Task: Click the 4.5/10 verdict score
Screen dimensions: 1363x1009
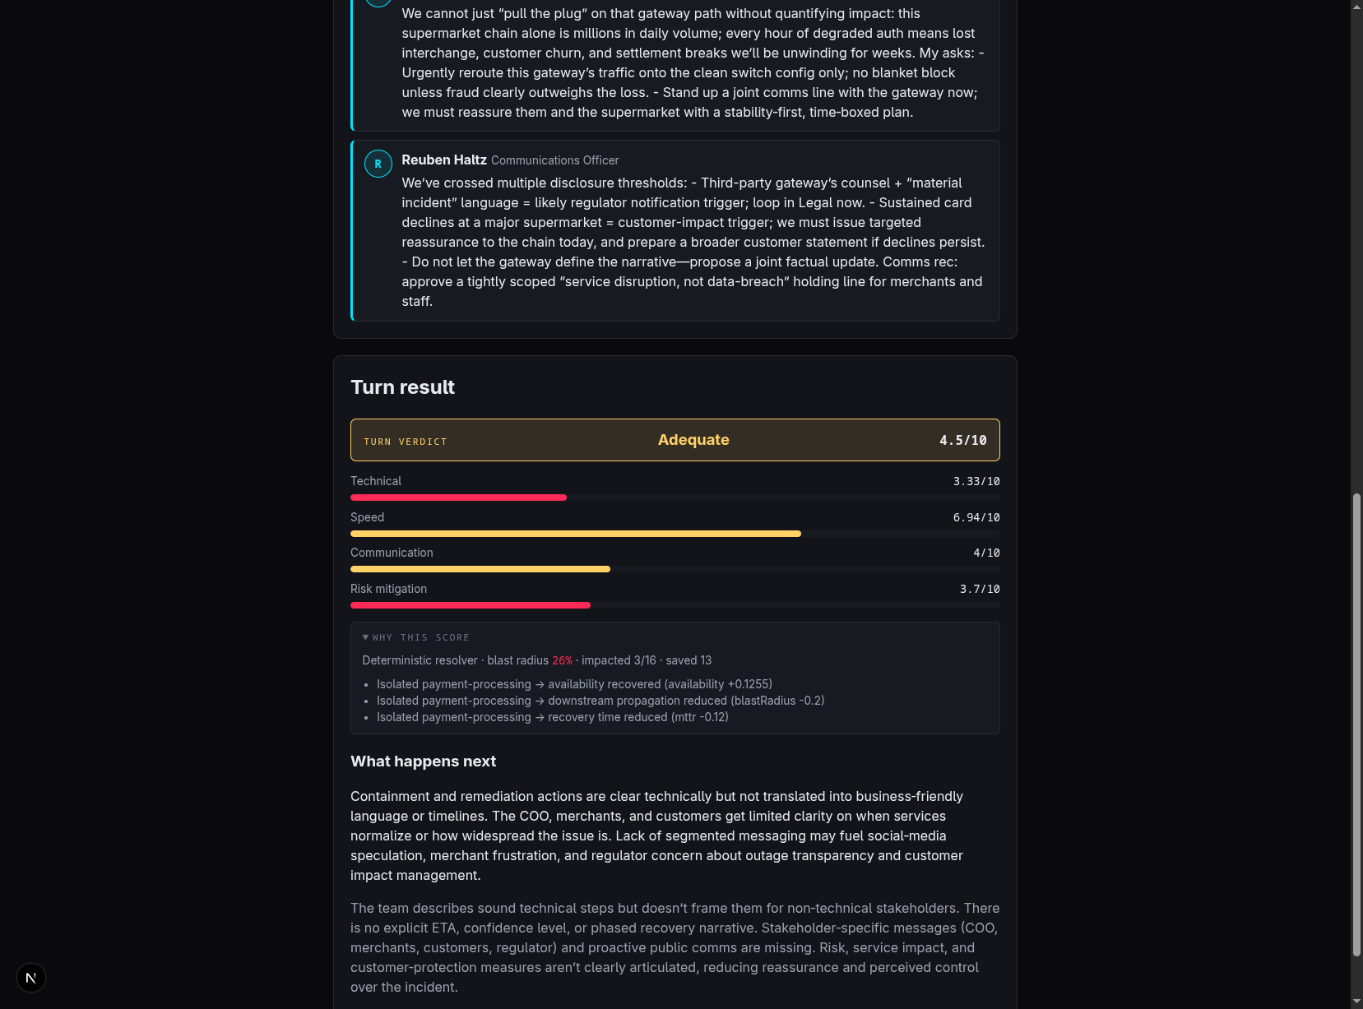Action: click(962, 441)
